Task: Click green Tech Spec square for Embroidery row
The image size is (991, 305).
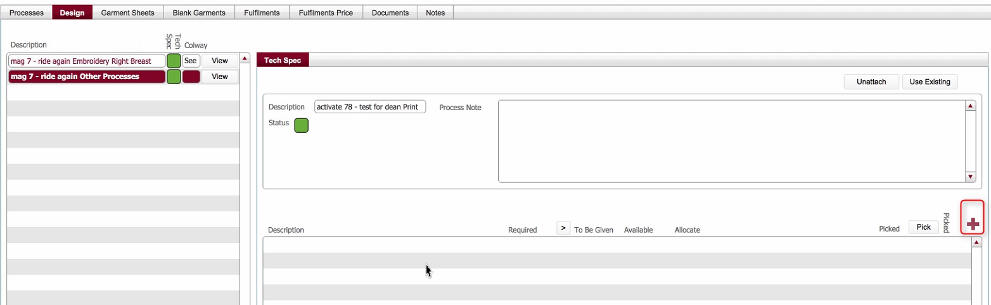Action: click(174, 61)
